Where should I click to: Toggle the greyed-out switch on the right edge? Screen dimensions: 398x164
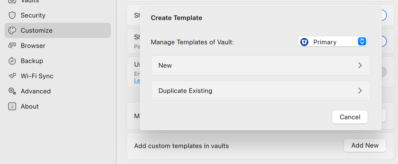[384, 72]
